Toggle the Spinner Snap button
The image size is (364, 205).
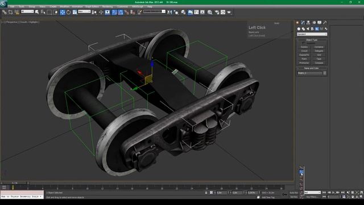(x=133, y=13)
